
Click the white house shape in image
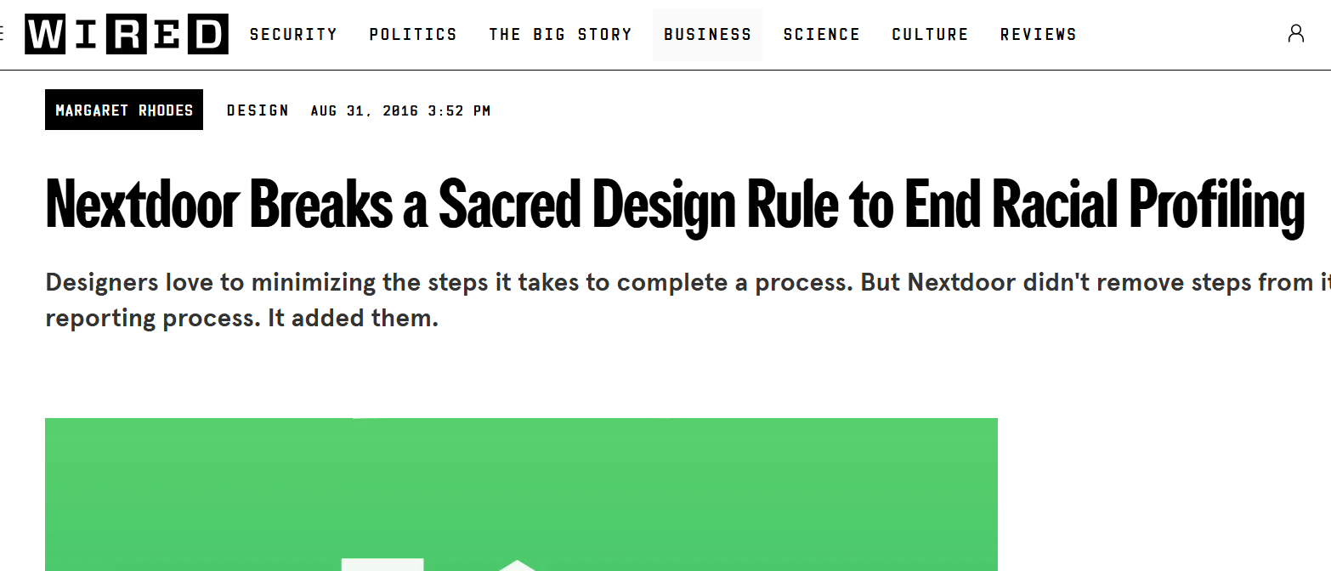tap(516, 565)
